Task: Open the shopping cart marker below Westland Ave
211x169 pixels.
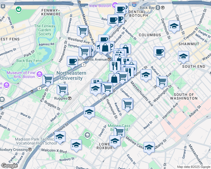Action: coord(82,31)
